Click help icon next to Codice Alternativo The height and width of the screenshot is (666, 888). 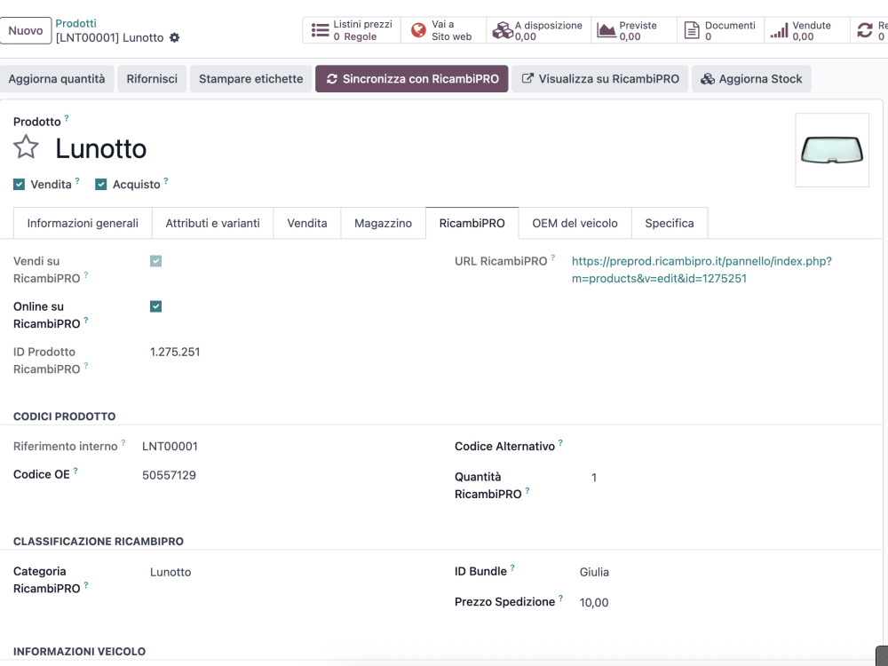pos(560,443)
